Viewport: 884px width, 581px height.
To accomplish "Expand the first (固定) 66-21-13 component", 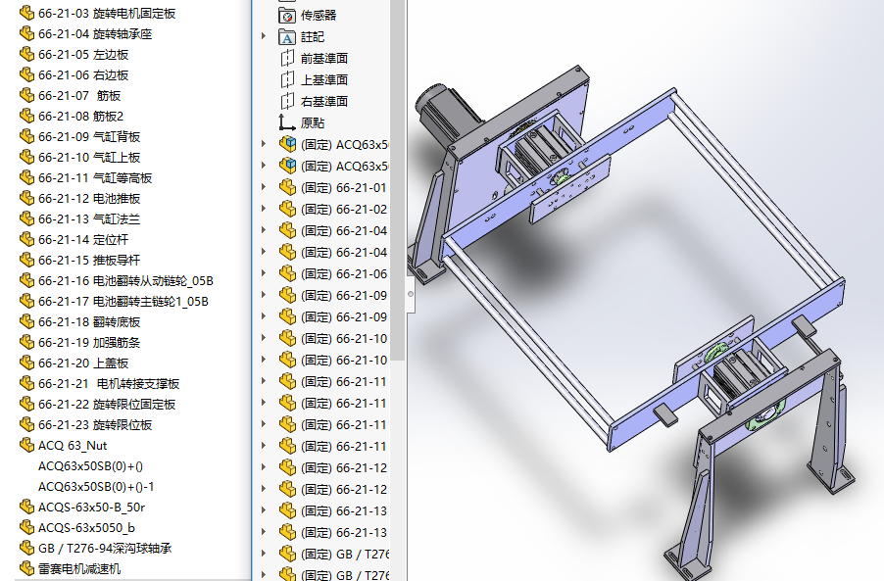I will click(264, 510).
